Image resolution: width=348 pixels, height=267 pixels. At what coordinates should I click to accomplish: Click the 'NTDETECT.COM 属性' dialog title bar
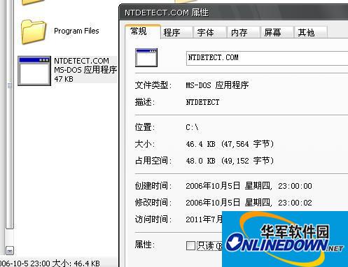click(x=233, y=13)
